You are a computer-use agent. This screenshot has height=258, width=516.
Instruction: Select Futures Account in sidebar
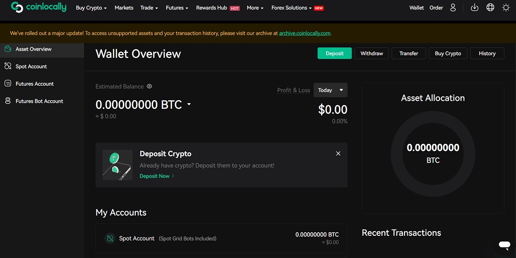[42, 84]
